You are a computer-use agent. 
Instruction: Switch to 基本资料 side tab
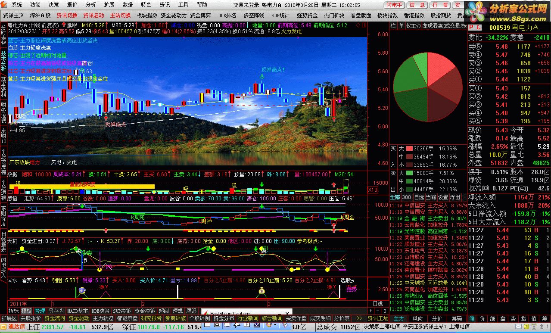pos(3,87)
